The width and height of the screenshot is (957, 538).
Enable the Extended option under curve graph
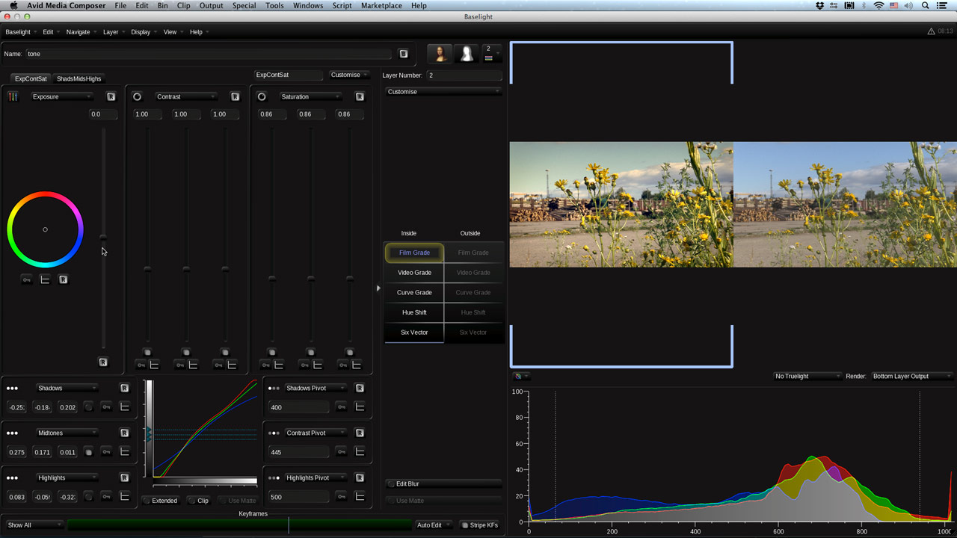(x=160, y=501)
